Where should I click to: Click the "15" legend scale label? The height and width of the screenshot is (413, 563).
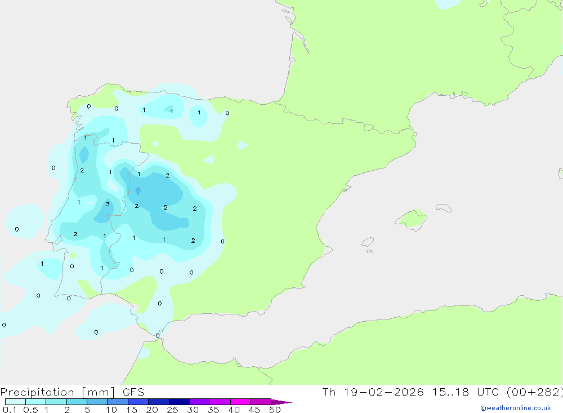[132, 410]
